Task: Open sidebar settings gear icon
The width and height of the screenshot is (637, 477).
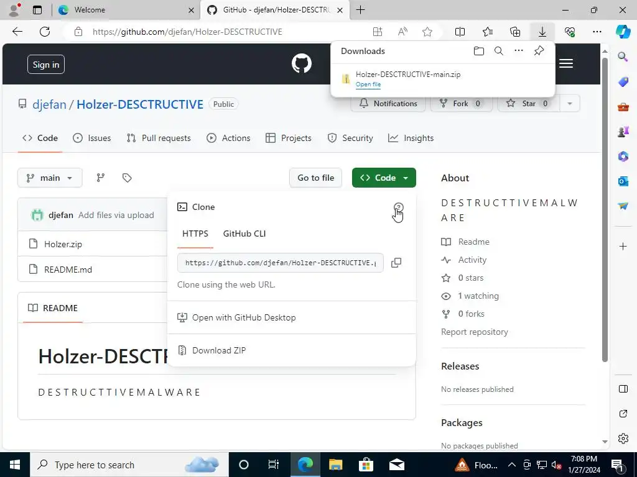Action: (623, 438)
